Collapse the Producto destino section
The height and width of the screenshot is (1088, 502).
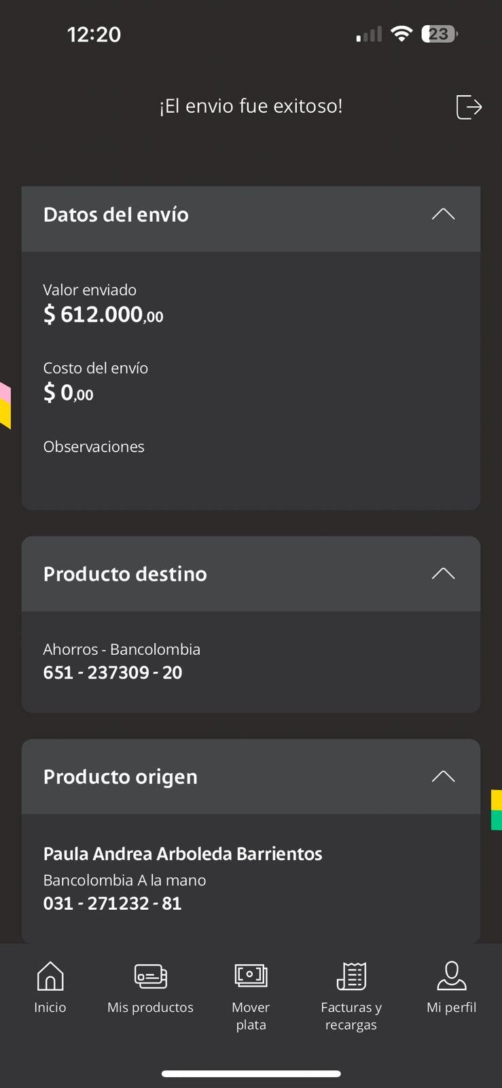pos(443,573)
